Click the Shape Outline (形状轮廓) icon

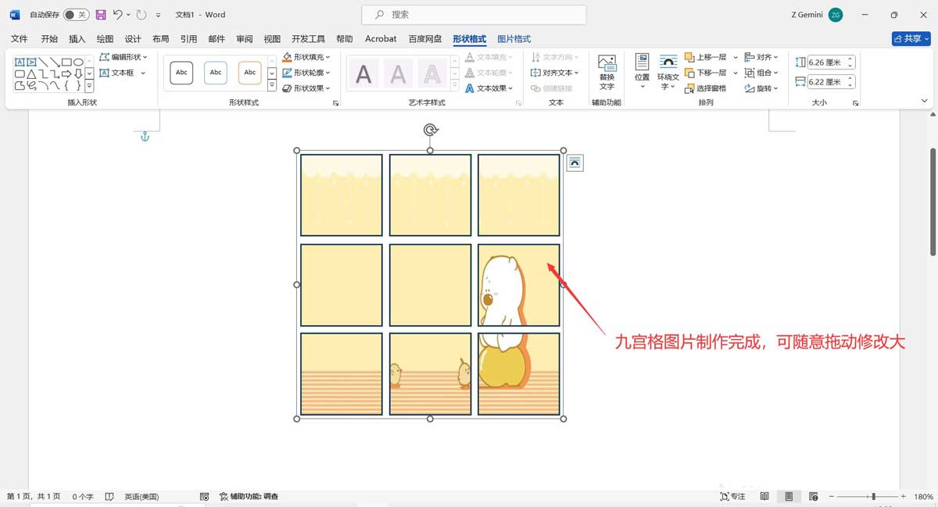click(288, 72)
